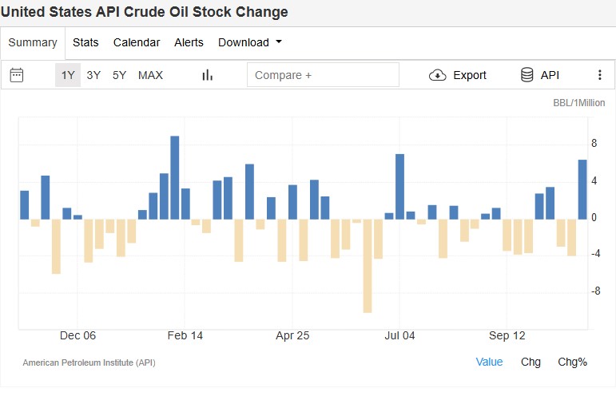Switch to 5Y time range

[119, 75]
